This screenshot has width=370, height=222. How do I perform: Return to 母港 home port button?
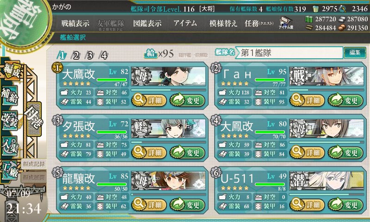tap(34, 119)
